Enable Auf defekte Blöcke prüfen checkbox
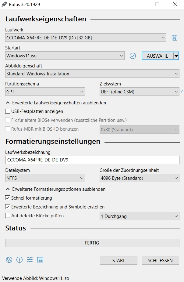184x282 pixels. (x=8, y=215)
